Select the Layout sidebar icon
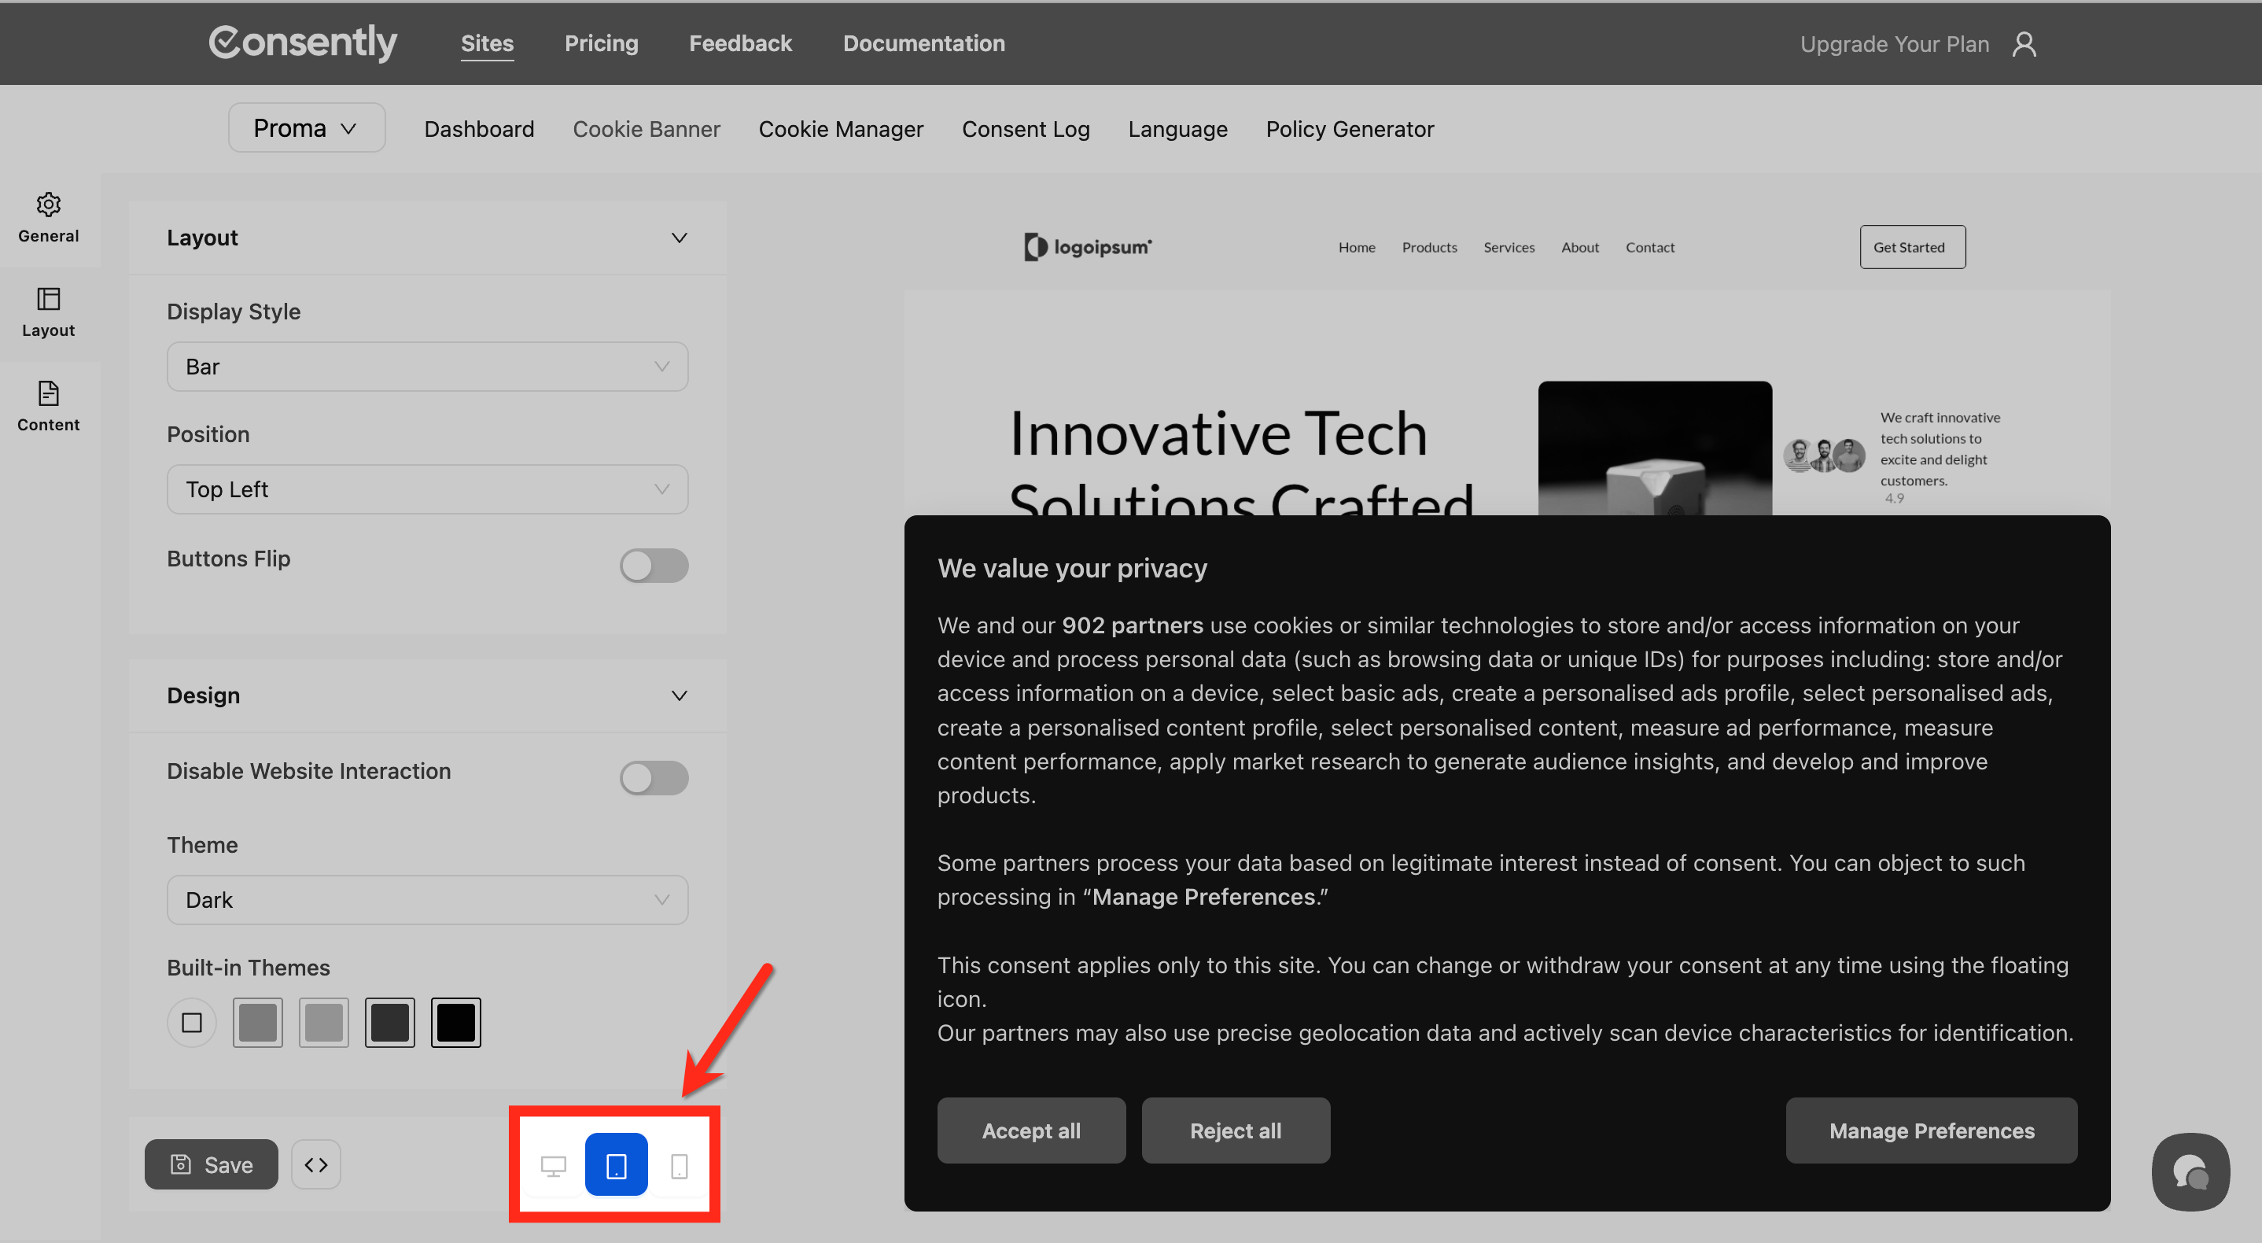The width and height of the screenshot is (2262, 1243). [48, 312]
